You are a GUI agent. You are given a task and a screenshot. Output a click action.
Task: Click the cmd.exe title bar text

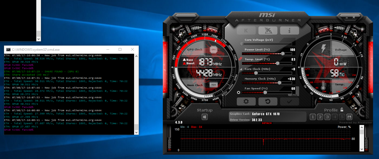pos(36,50)
